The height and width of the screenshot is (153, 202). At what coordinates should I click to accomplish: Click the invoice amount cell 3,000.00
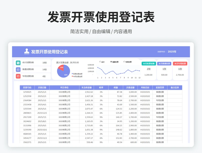(x=130, y=92)
